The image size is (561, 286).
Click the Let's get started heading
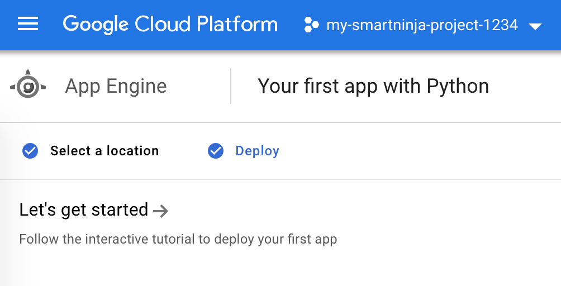(x=84, y=209)
